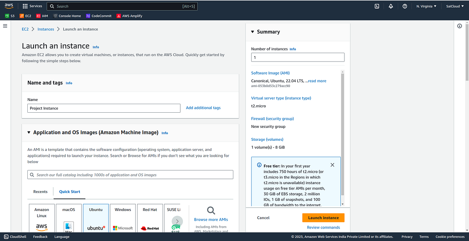The image size is (469, 241).
Task: Switch to the Recents tab
Action: 40,191
